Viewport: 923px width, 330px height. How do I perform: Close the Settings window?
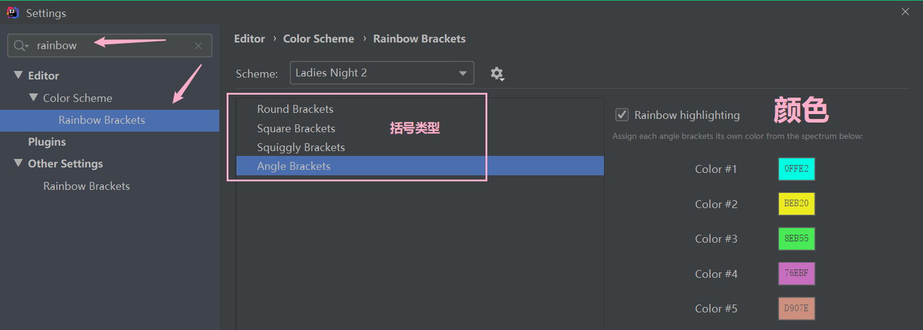click(x=905, y=12)
